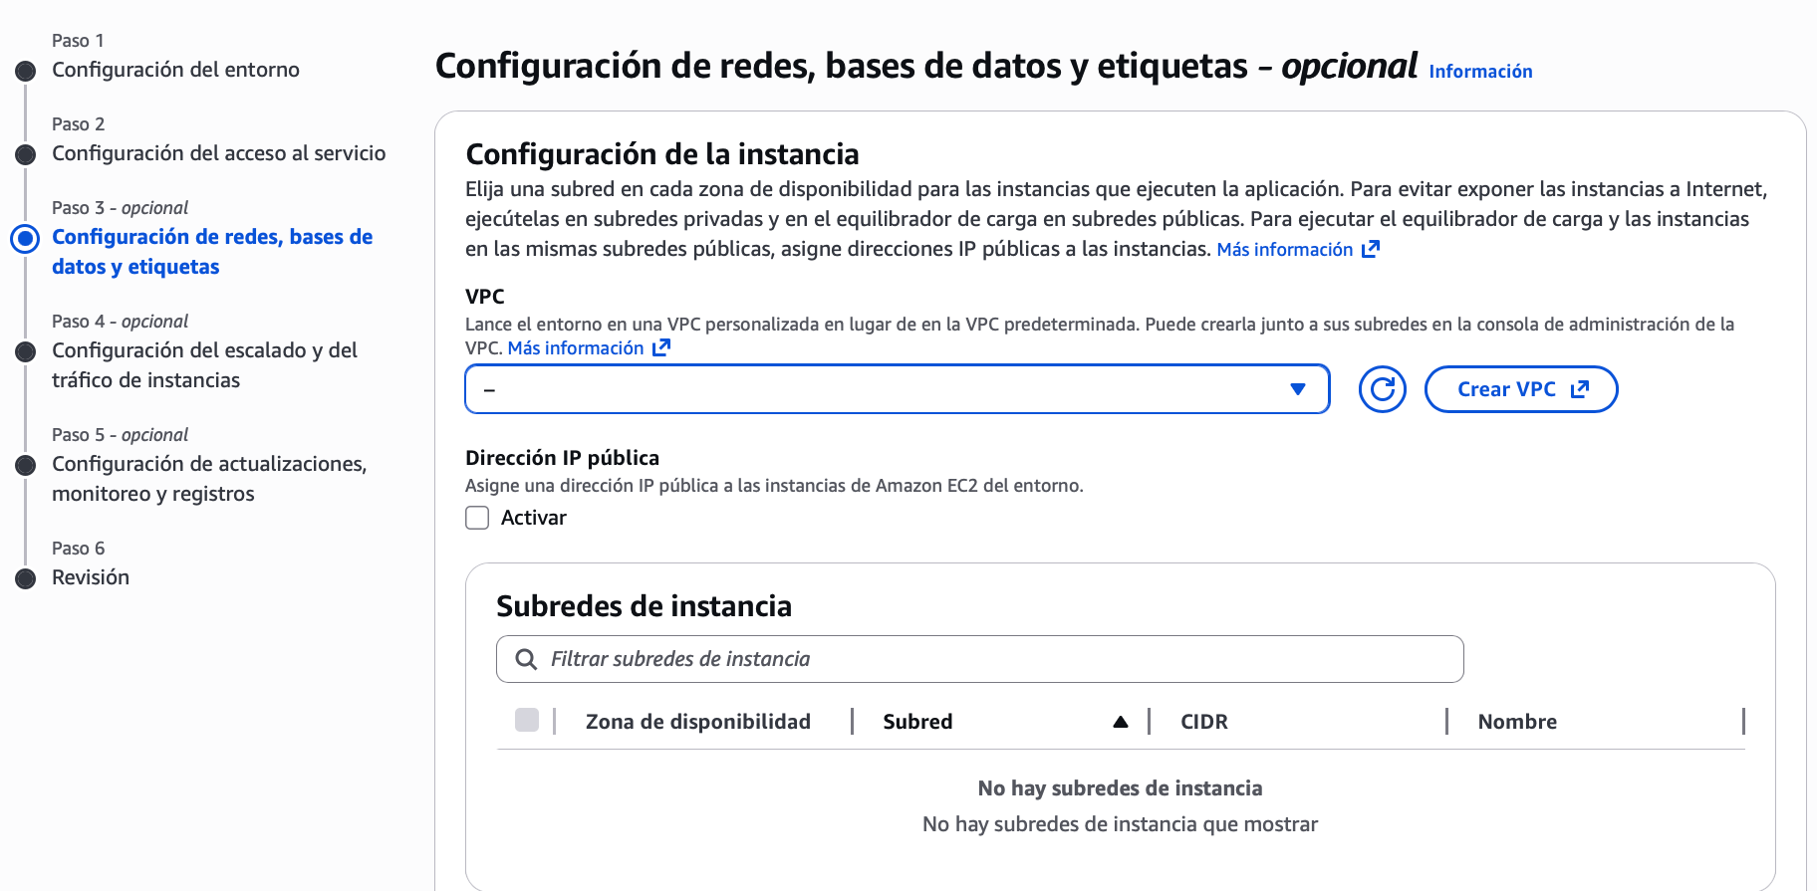Open the Información link beside the title

[x=1480, y=72]
